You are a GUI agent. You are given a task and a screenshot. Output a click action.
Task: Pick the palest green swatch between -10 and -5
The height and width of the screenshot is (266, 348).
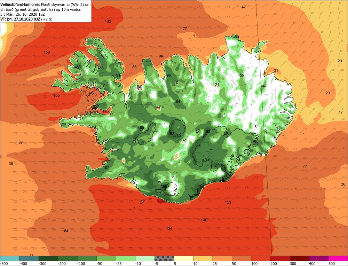coord(145,258)
